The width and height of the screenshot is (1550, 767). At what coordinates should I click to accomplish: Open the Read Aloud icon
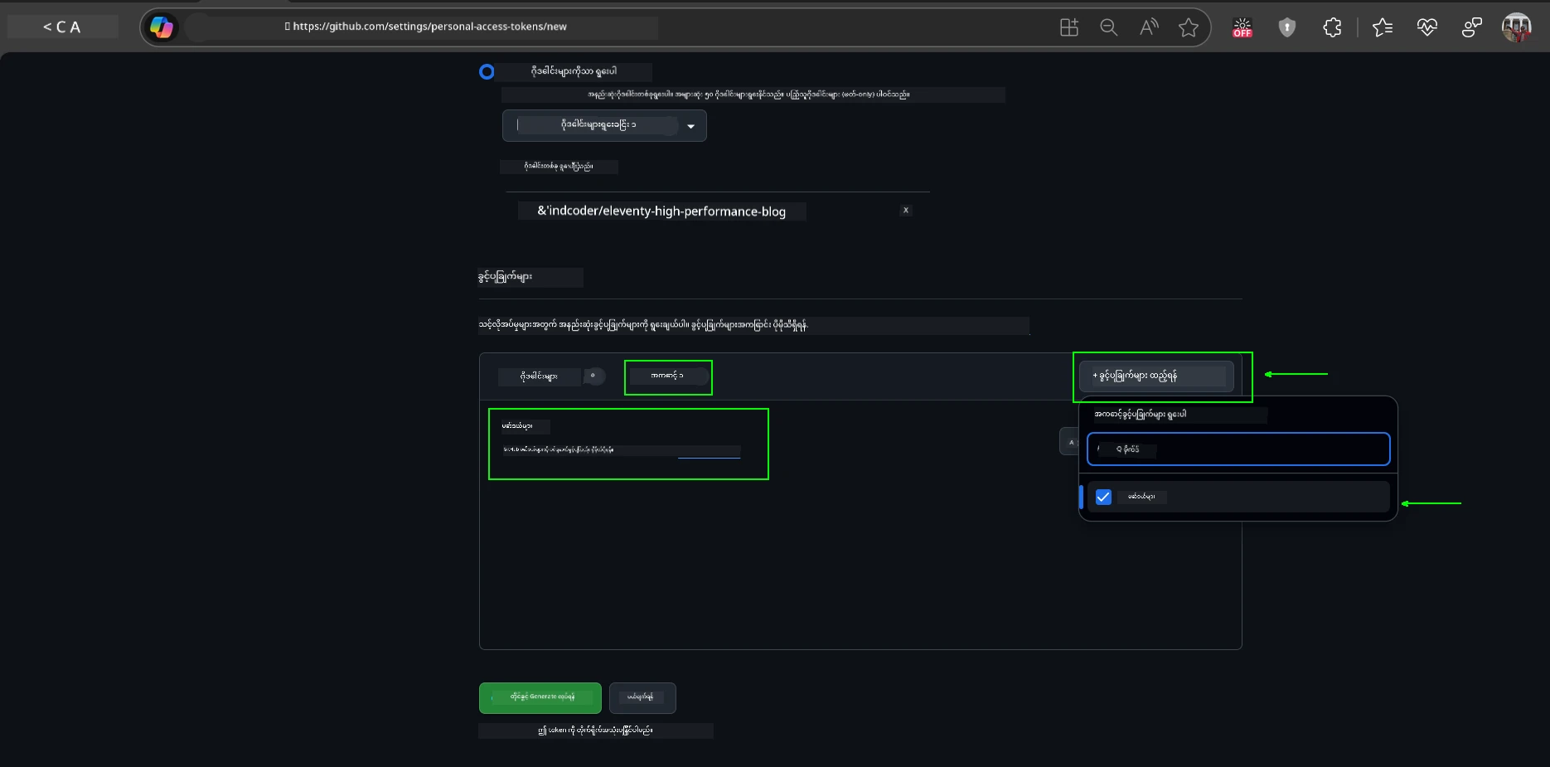1149,27
